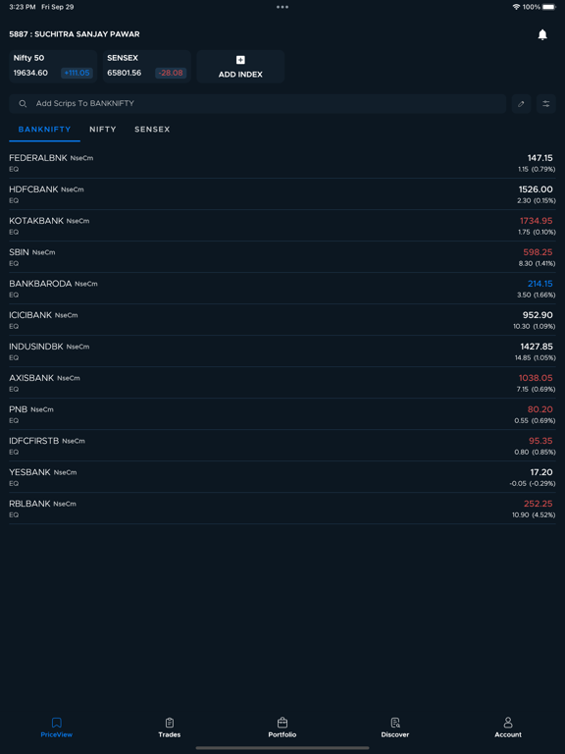
Task: Tap the 1734.95 price value
Action: click(537, 221)
